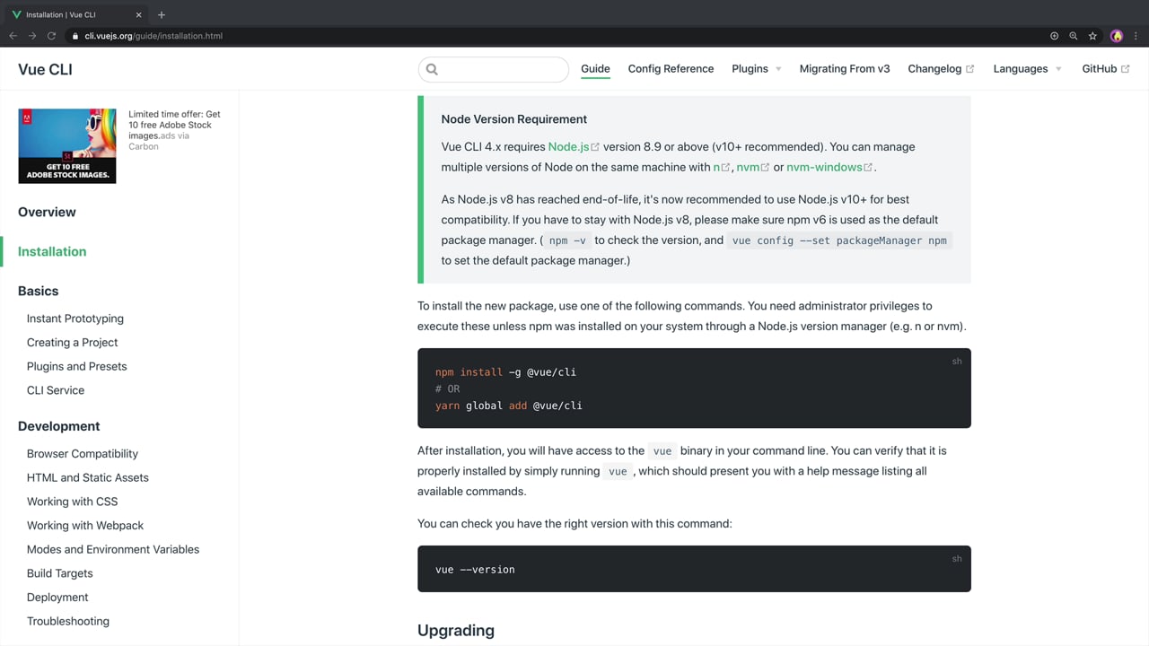Follow the nvm link

748,167
